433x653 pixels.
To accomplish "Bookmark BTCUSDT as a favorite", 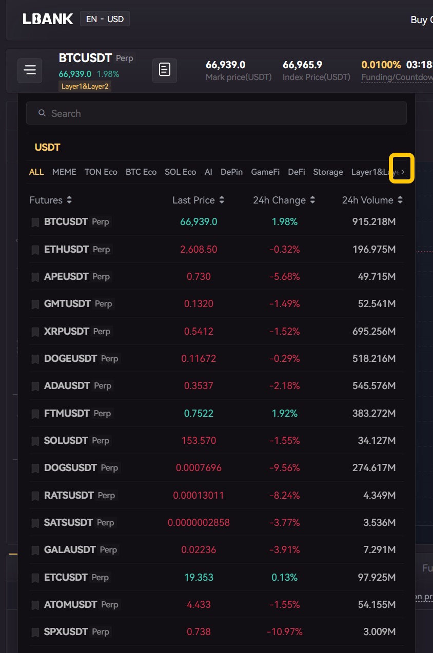I will pos(35,222).
